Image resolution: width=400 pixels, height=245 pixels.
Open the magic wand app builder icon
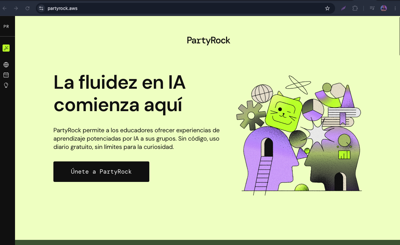[6, 48]
